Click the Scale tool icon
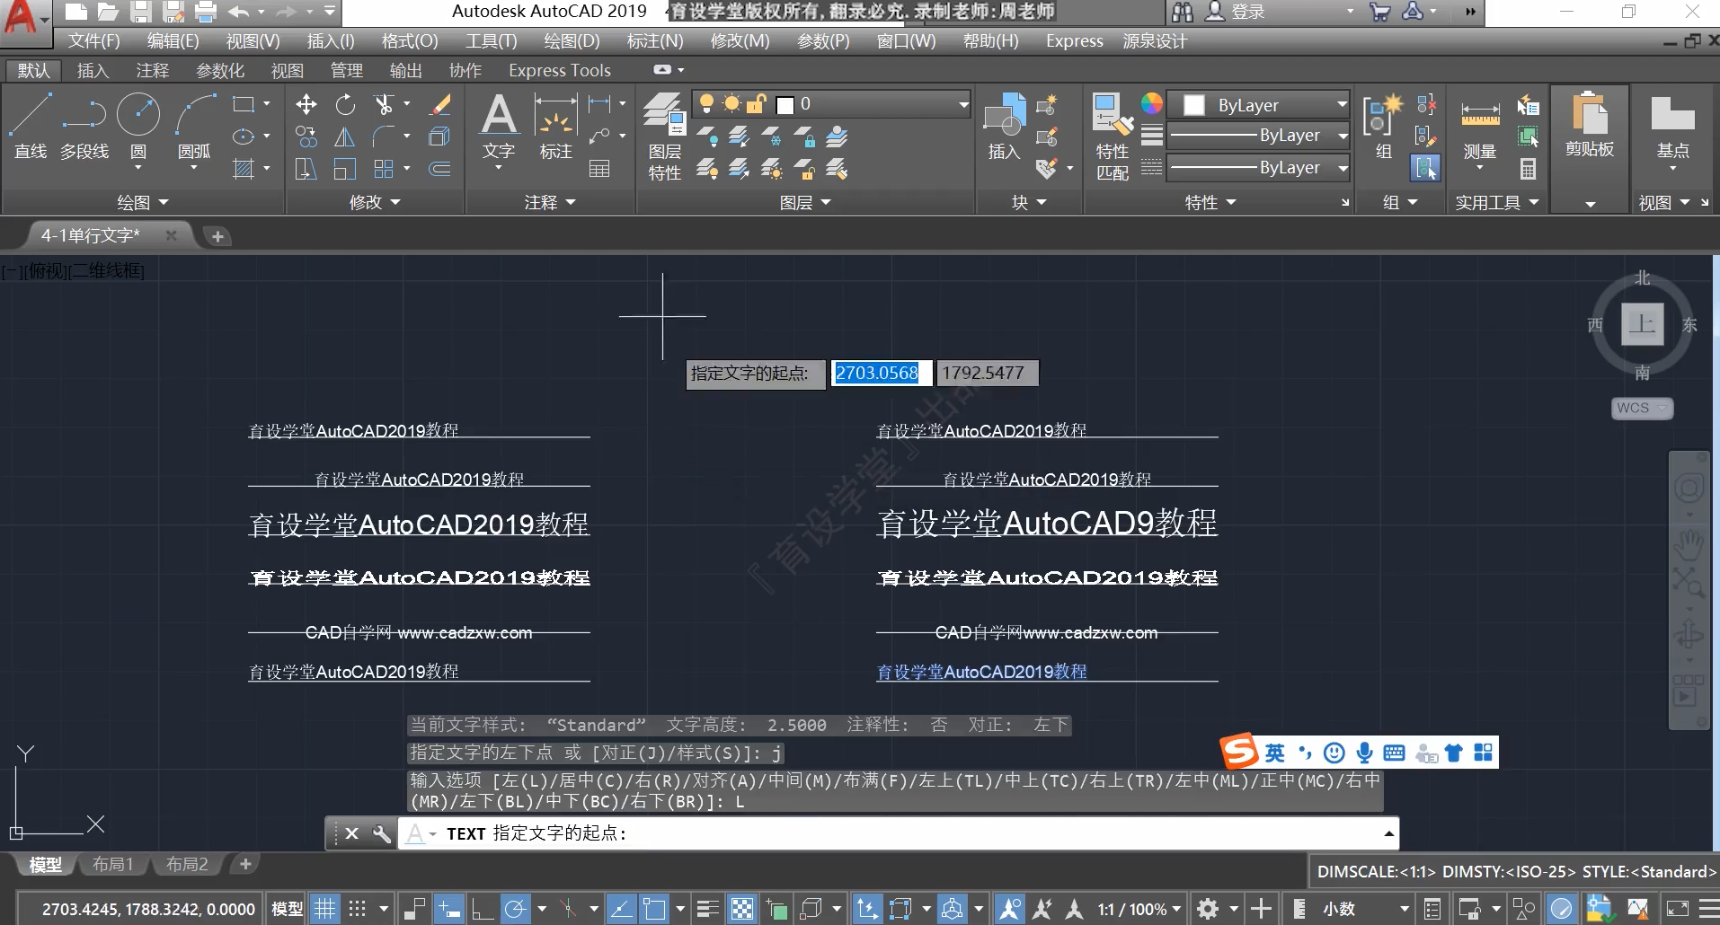The height and width of the screenshot is (925, 1720). (345, 169)
